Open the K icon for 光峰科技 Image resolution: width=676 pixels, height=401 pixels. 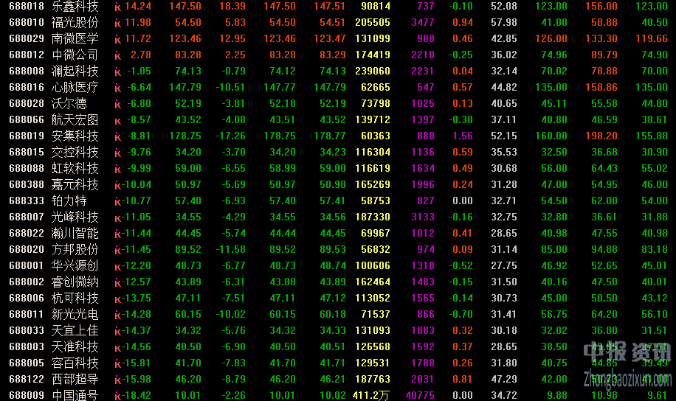pyautogui.click(x=117, y=217)
